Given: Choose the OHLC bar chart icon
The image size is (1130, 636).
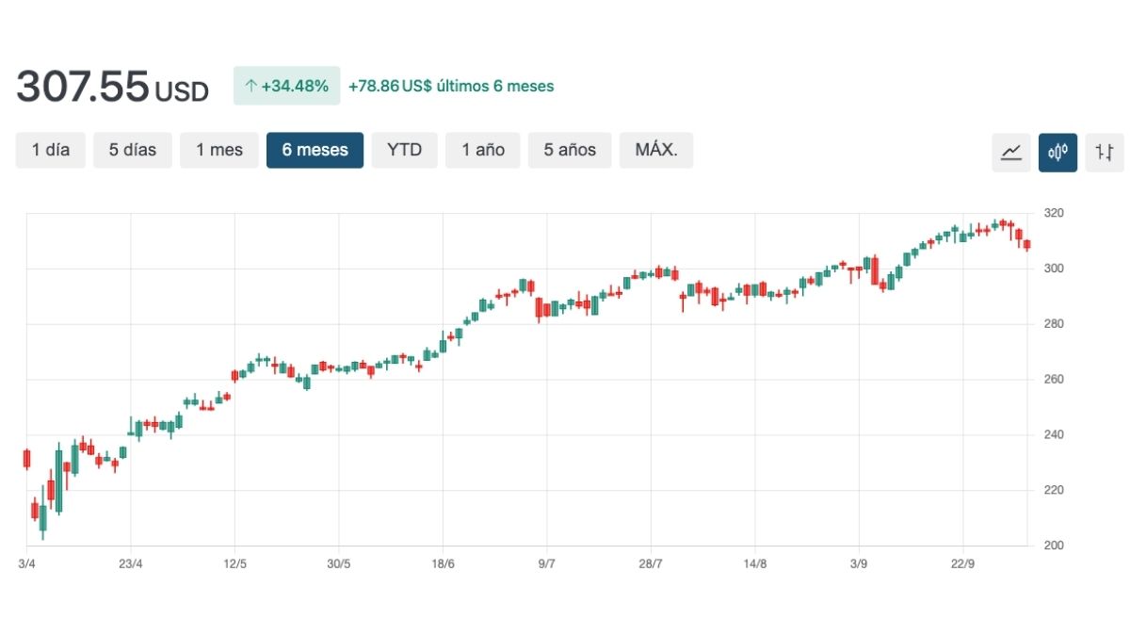Looking at the screenshot, I should [x=1105, y=152].
